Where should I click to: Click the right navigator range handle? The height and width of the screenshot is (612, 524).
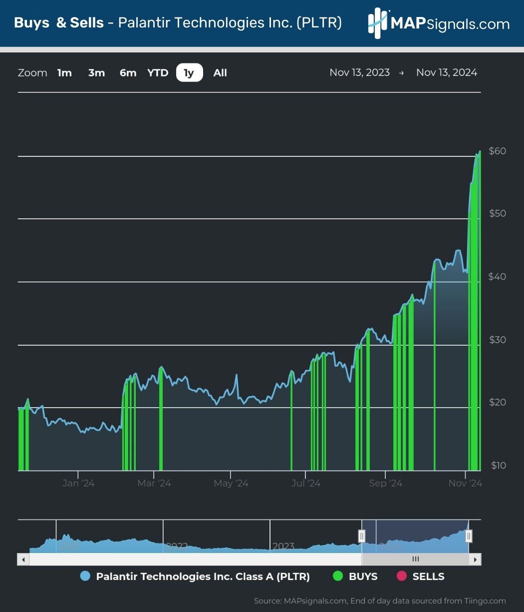click(469, 536)
